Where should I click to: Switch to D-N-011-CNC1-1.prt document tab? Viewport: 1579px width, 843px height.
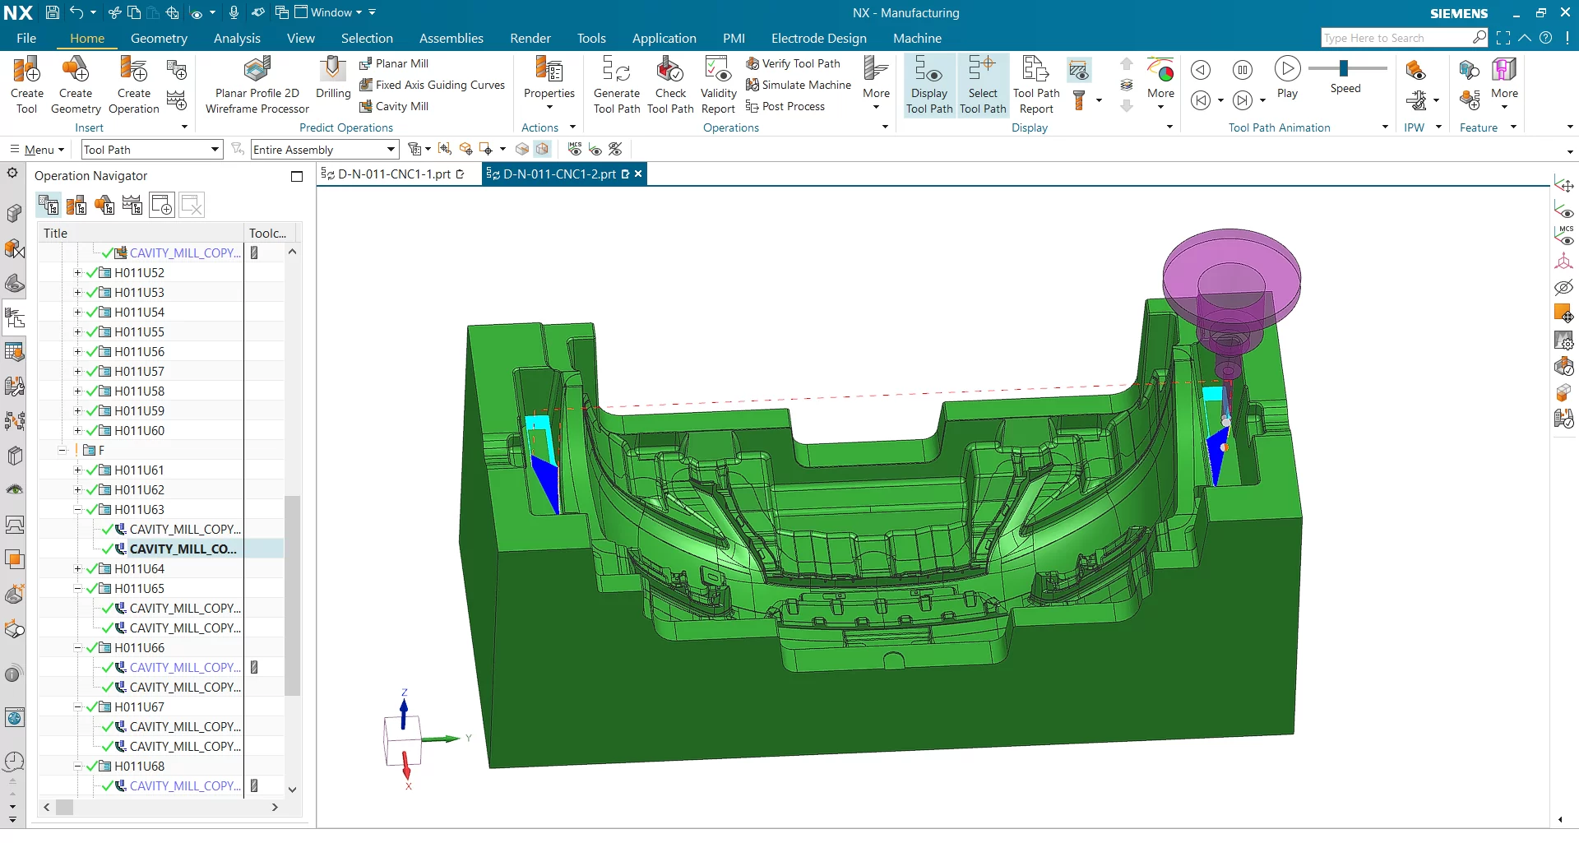click(393, 174)
